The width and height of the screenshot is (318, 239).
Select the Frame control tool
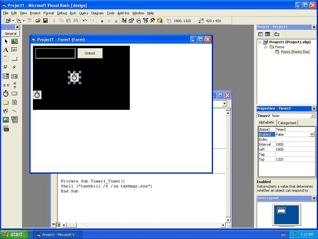6,59
